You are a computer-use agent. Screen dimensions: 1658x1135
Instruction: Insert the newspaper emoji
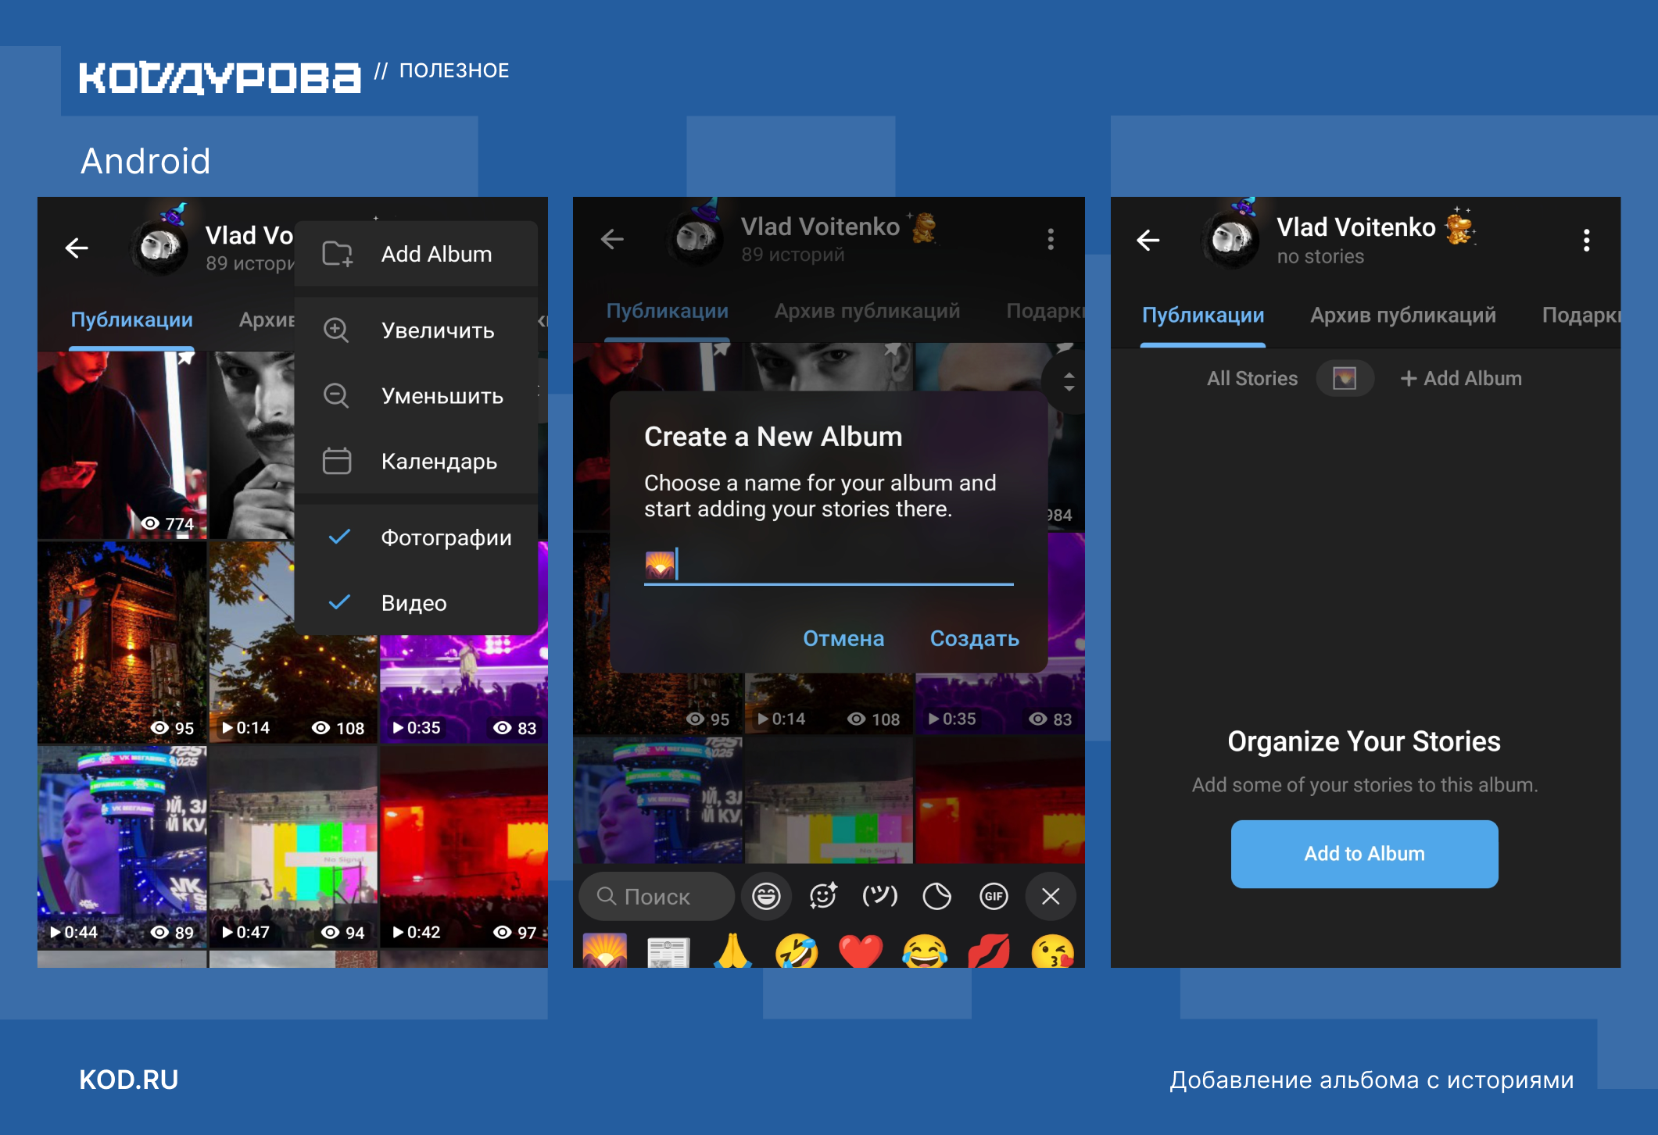668,951
